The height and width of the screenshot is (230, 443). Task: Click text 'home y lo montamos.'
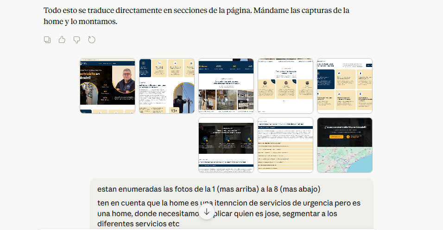80,21
